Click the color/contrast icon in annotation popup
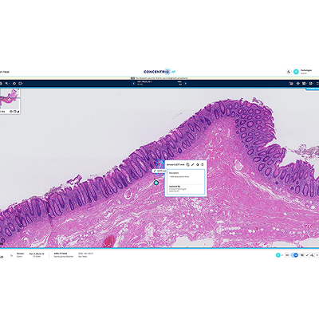 tap(198, 164)
